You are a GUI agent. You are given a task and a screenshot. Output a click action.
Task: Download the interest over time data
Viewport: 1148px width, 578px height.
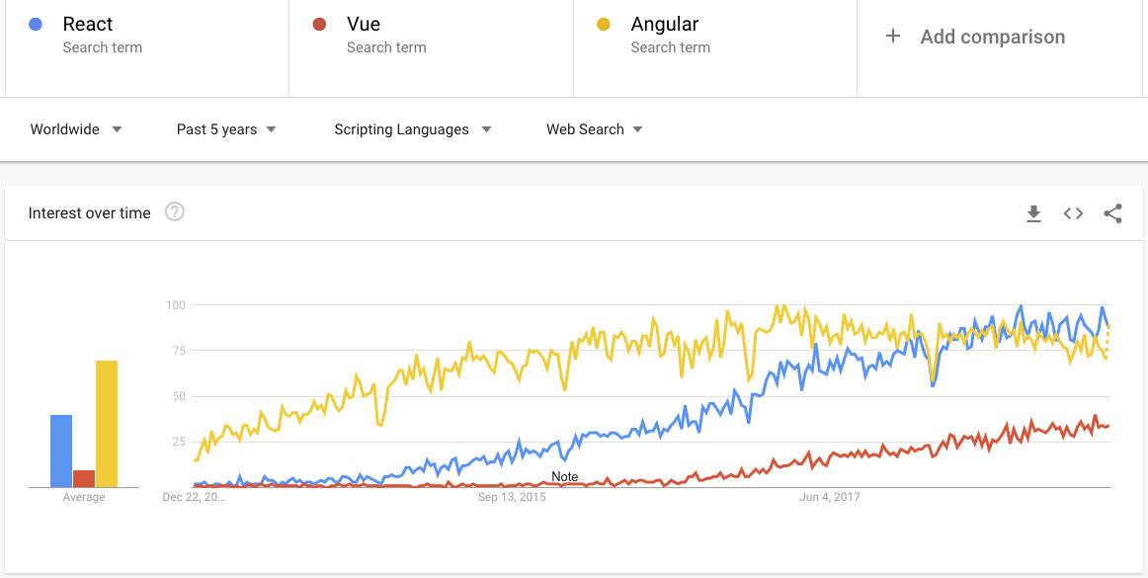(1033, 213)
